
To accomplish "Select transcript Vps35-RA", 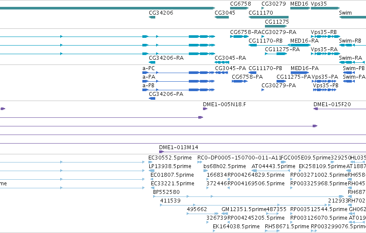I will pos(326,54).
